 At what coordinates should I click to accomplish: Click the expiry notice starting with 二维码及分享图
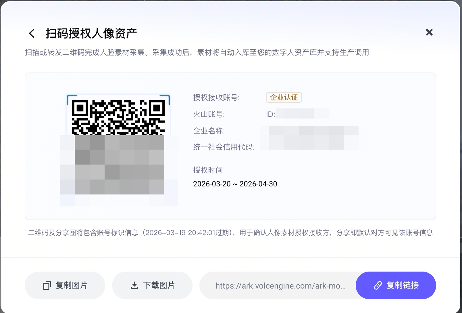pyautogui.click(x=230, y=232)
